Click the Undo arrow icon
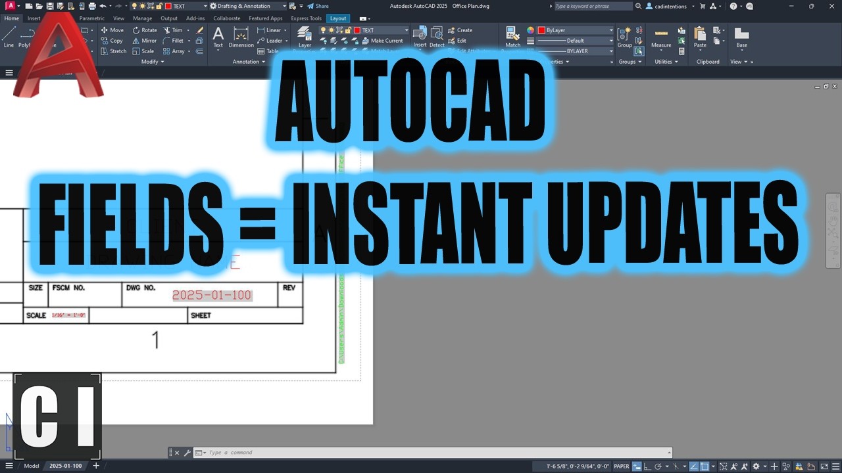The height and width of the screenshot is (473, 842). click(x=103, y=6)
